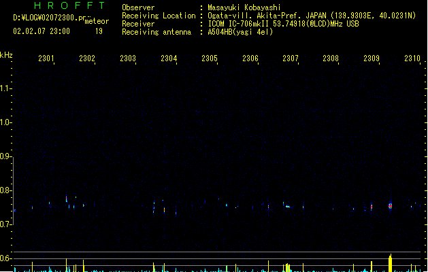Screen dimensions: 428x272
Task: Click the 2304 time marker
Action: tap(169, 58)
